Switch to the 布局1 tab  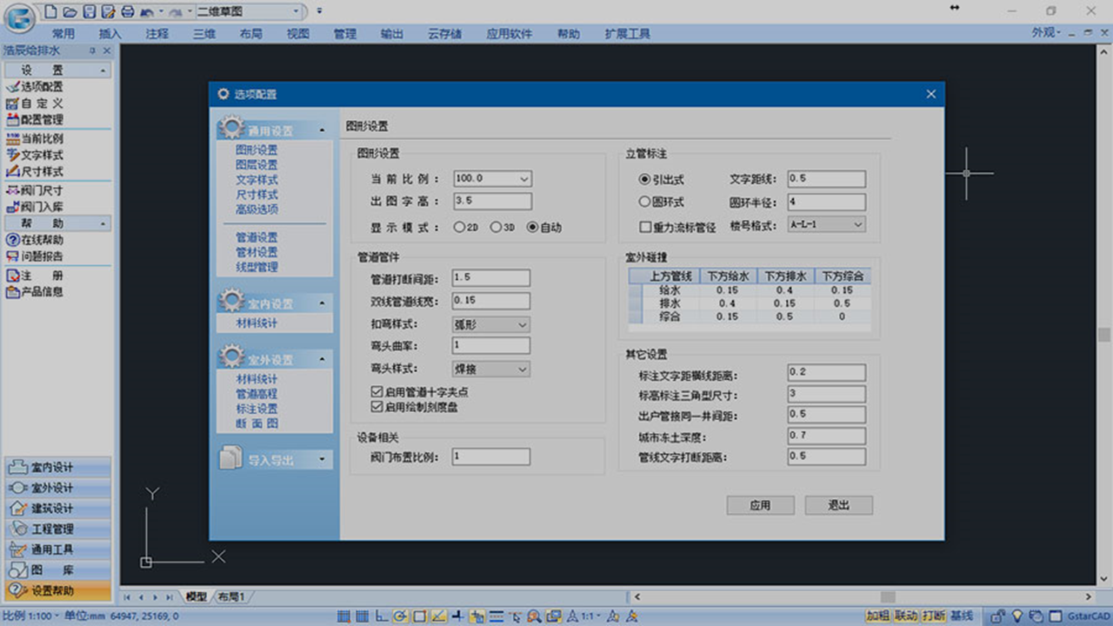(231, 597)
